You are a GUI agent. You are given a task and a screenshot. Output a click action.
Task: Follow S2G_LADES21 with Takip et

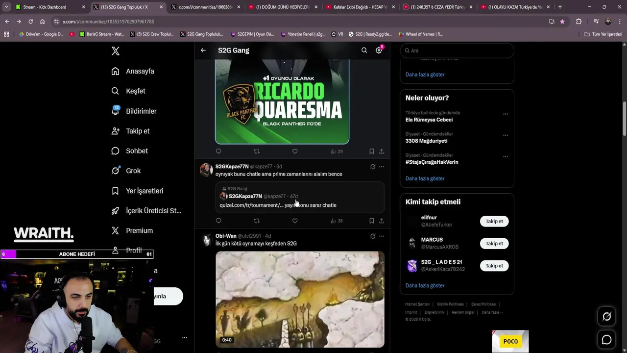[494, 266]
